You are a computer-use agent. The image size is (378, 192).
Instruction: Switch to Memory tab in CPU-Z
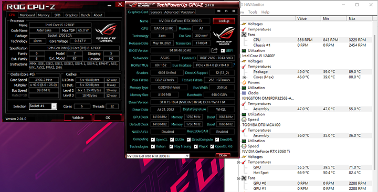44,15
